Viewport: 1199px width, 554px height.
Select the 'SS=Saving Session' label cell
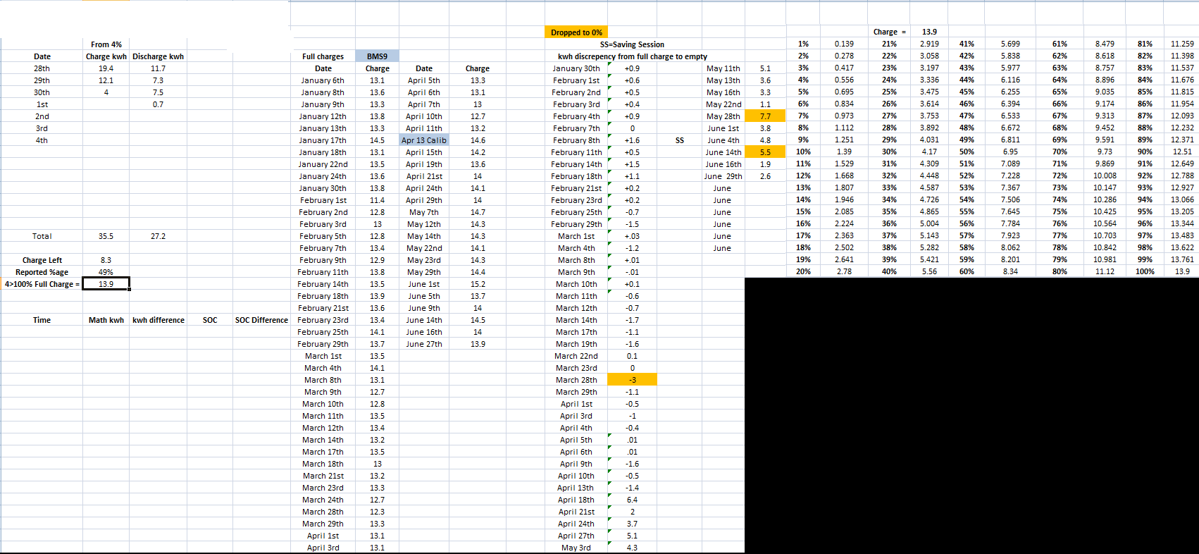click(632, 44)
